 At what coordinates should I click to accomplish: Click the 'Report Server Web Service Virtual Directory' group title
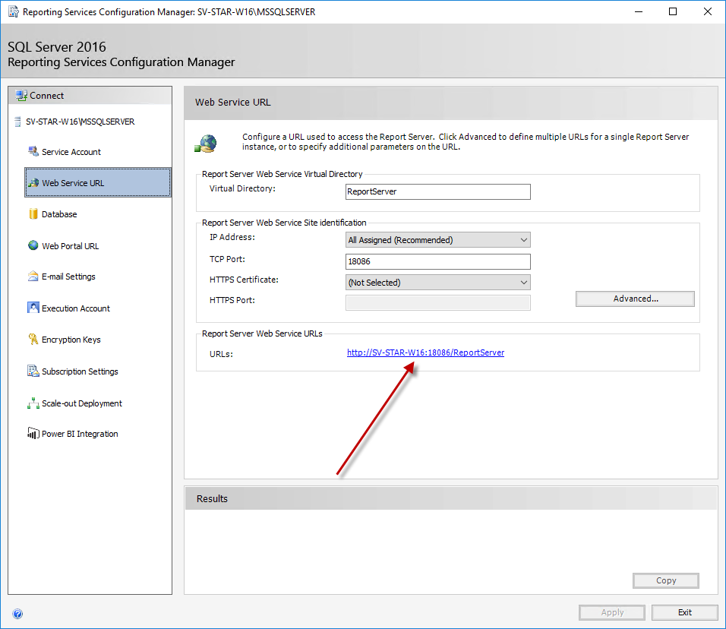tap(282, 174)
